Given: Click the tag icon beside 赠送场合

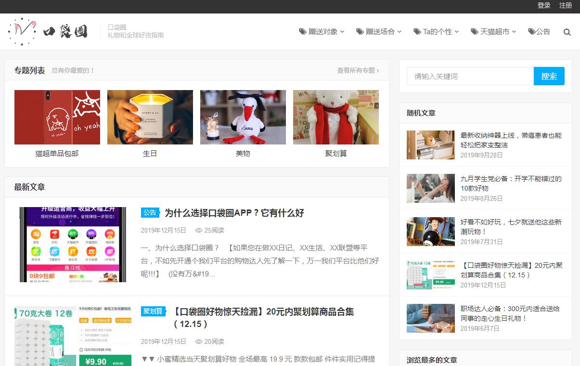Looking at the screenshot, I should (360, 32).
